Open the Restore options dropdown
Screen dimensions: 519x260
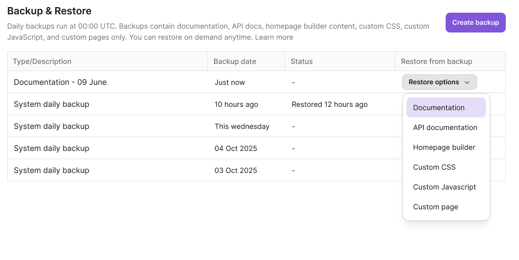pyautogui.click(x=439, y=82)
